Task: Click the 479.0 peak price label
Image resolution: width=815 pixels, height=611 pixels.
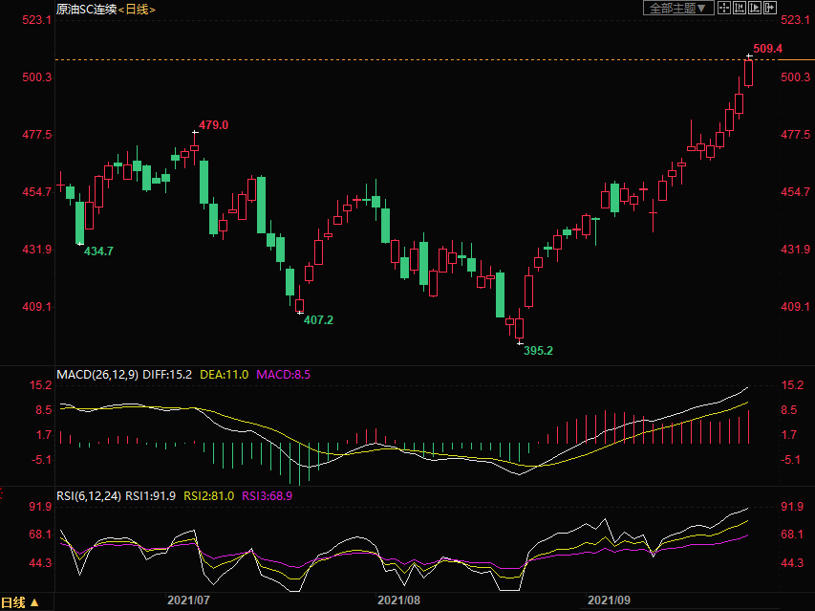Action: pos(213,125)
